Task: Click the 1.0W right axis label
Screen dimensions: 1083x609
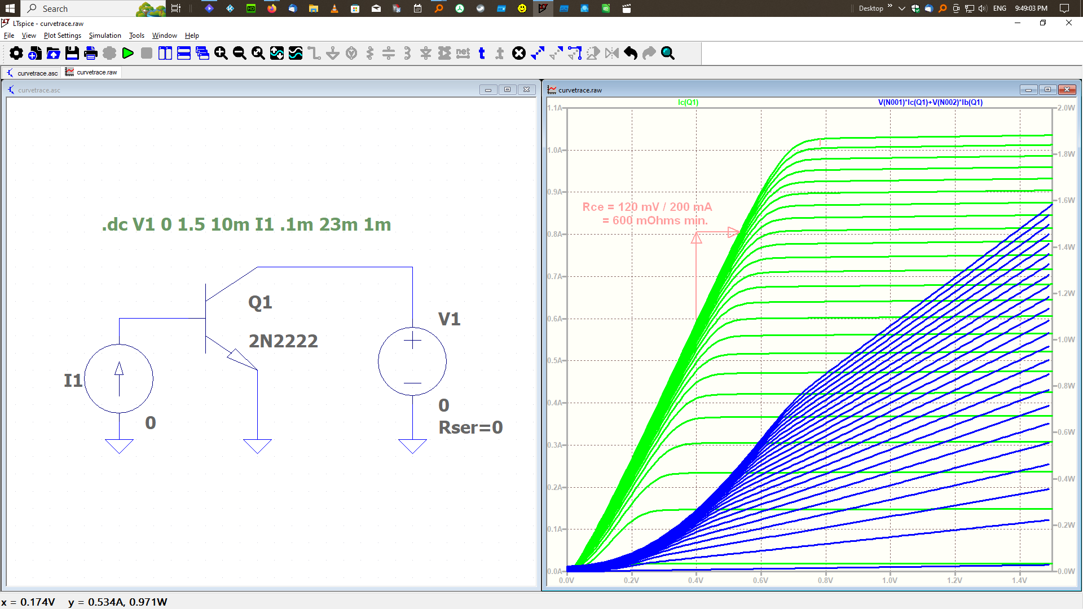Action: [x=1066, y=339]
